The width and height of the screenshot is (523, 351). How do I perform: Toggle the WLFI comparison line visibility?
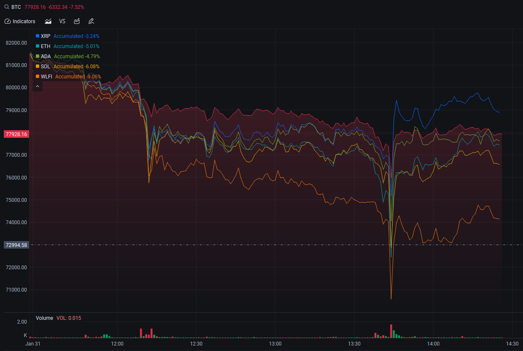pyautogui.click(x=37, y=76)
